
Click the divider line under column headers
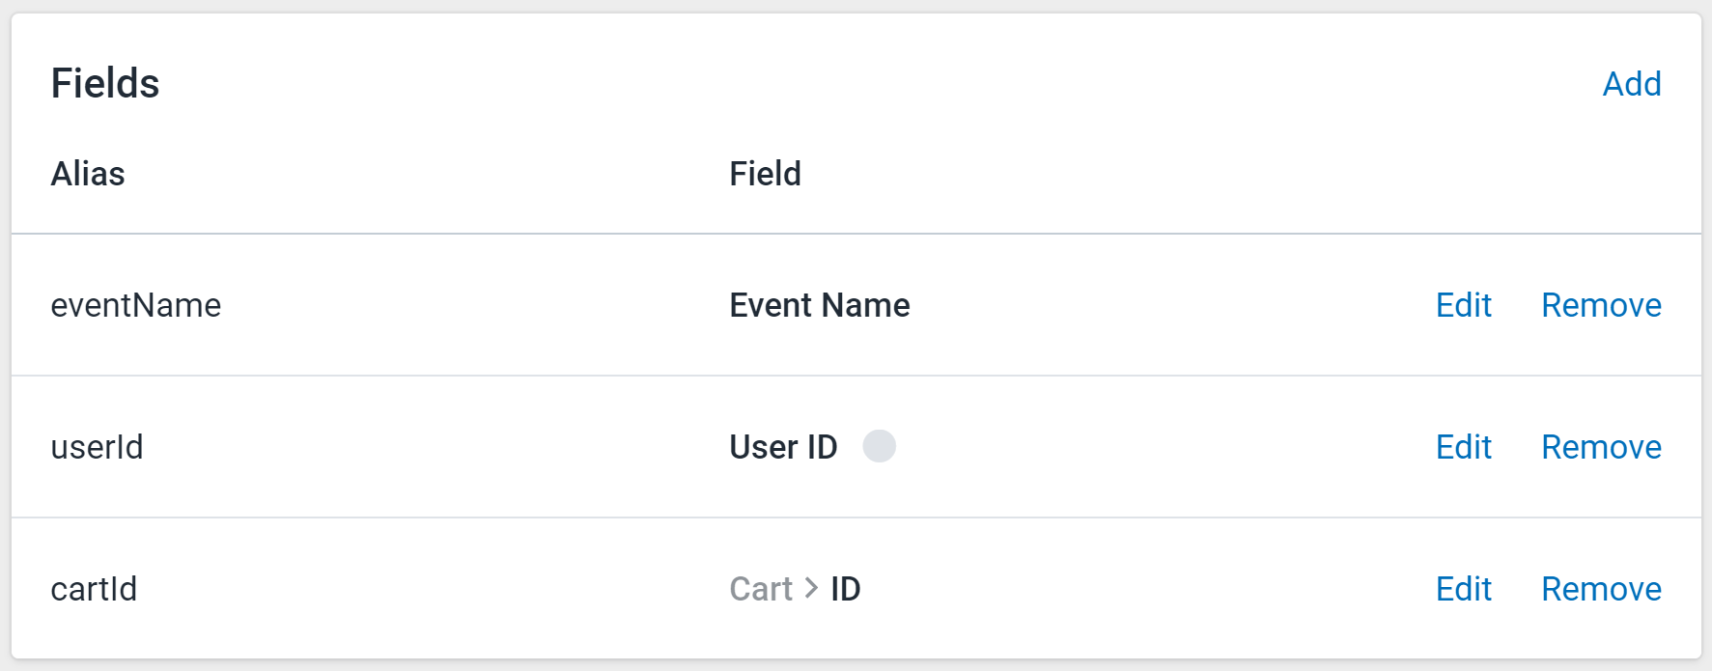pyautogui.click(x=856, y=234)
